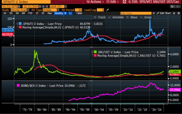Click the '80-'84 time axis label
The height and width of the screenshot is (114, 182).
click(41, 109)
